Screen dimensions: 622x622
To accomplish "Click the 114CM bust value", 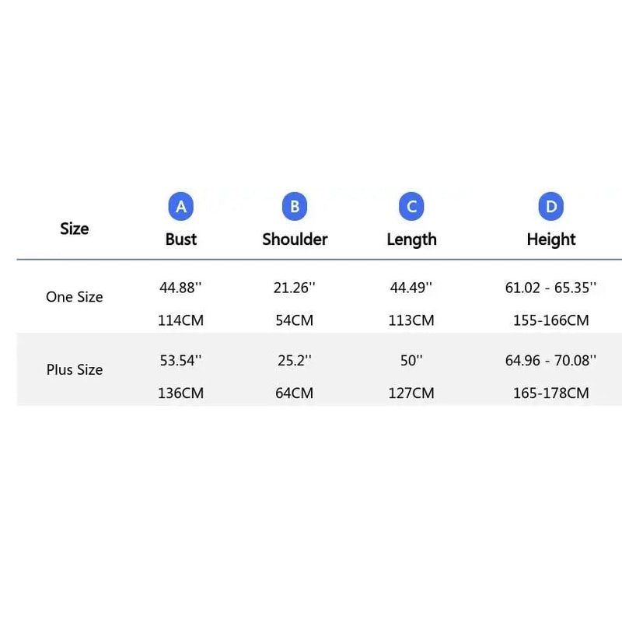I will pos(181,320).
